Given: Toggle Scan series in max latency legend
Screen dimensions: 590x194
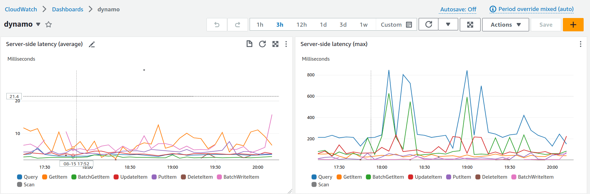Looking at the screenshot, I should coord(320,185).
